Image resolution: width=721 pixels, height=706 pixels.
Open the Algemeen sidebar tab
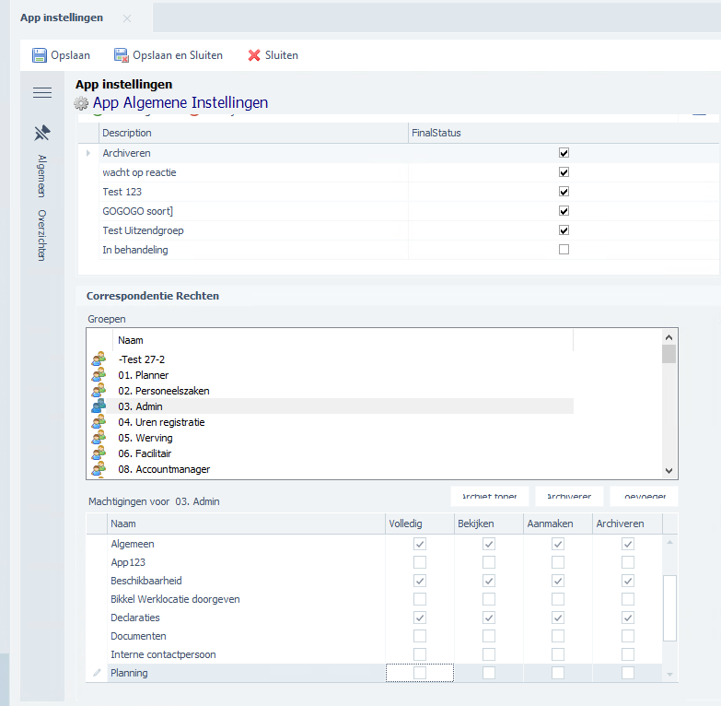coord(41,176)
